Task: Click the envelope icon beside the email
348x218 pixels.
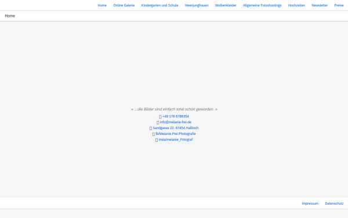Action: pos(158,122)
